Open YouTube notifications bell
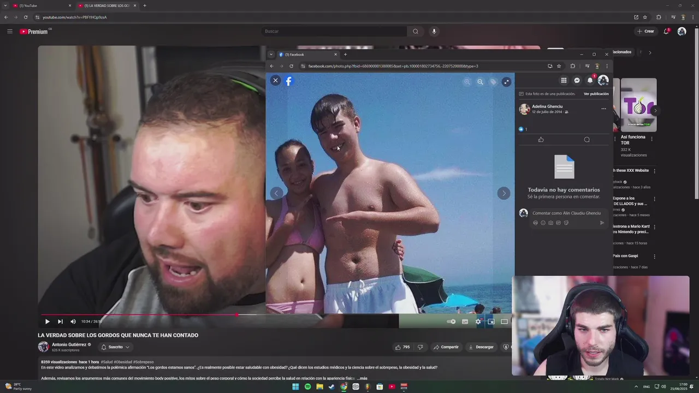The height and width of the screenshot is (393, 699). 666,31
